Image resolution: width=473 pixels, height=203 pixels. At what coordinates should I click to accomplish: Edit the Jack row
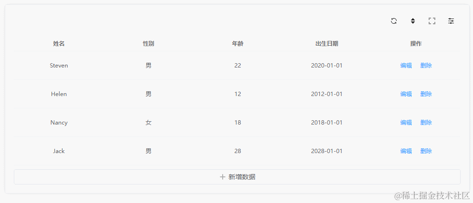pos(406,151)
